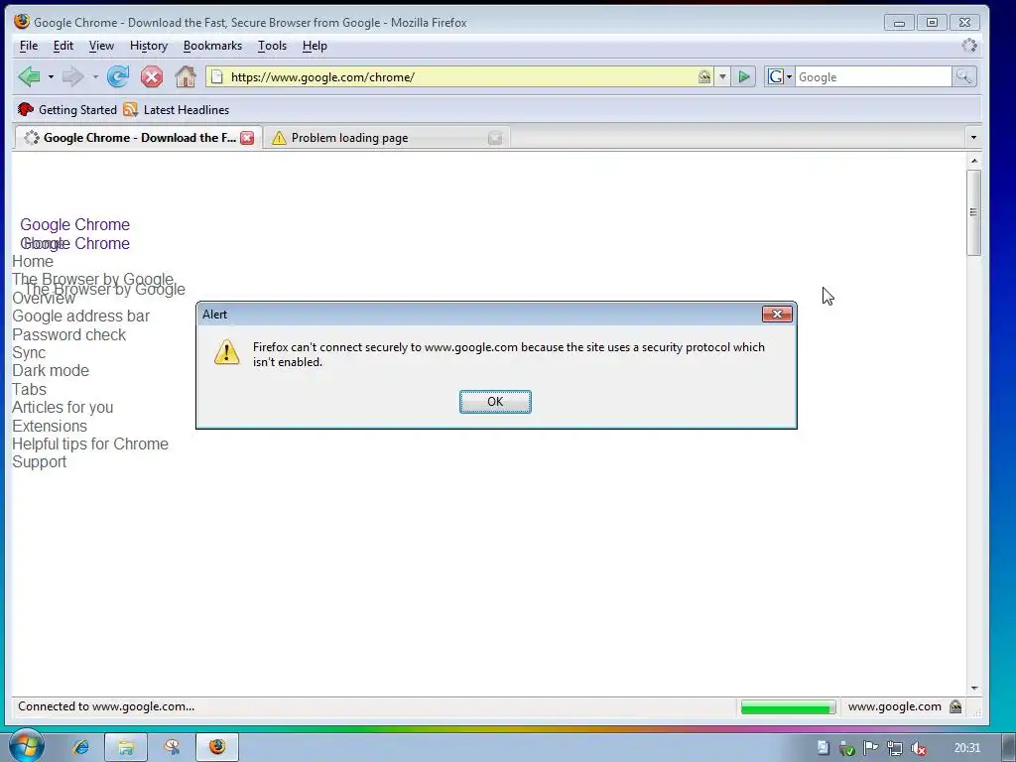
Task: Click the Dark mode link
Action: [51, 371]
